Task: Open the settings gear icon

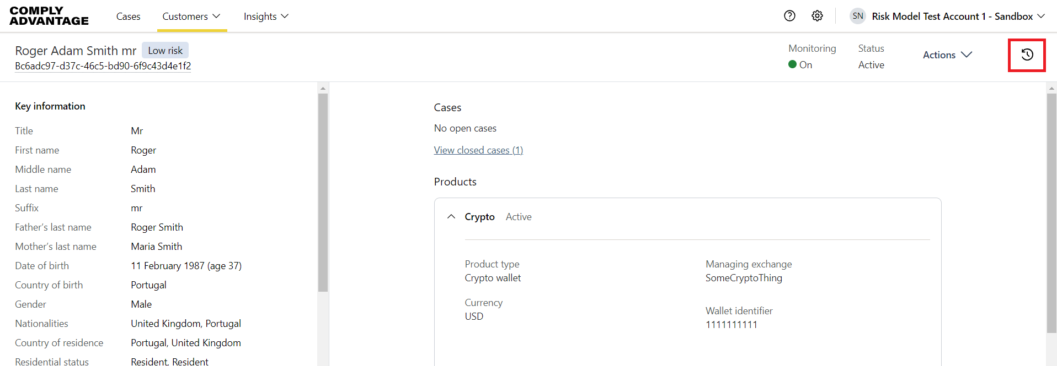Action: coord(817,16)
